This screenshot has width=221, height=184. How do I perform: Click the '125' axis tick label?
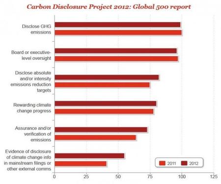[x=214, y=177]
